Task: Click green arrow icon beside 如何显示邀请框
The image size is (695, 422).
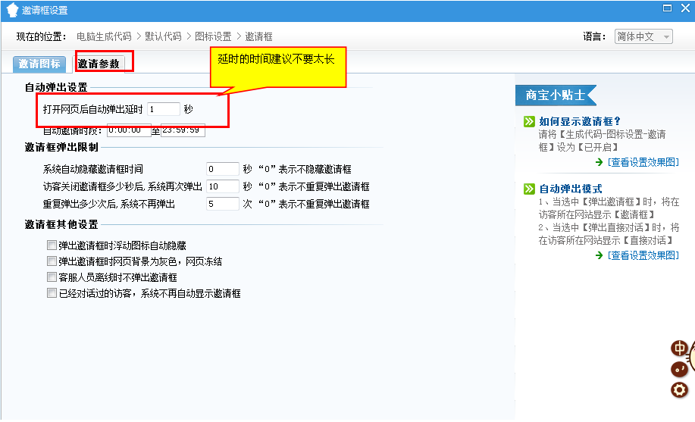Action: click(529, 121)
